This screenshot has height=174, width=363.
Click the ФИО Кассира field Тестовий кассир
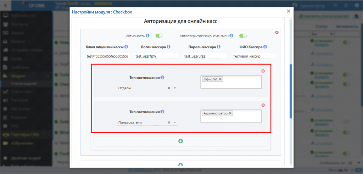click(x=254, y=56)
